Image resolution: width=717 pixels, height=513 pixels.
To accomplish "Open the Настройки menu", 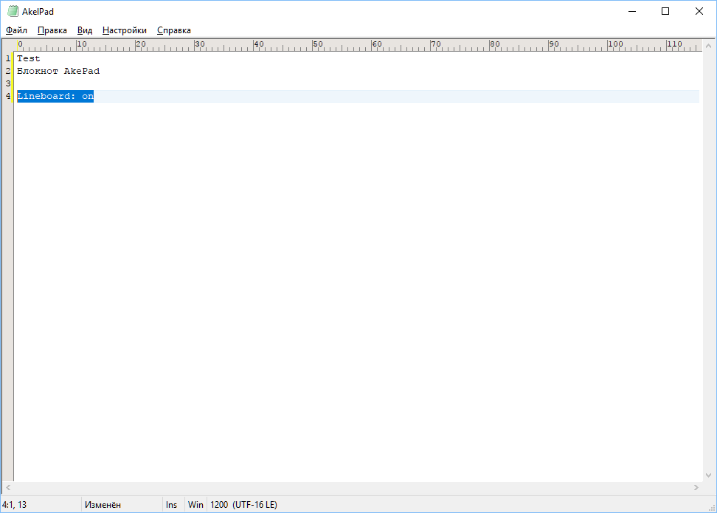I will click(x=124, y=30).
